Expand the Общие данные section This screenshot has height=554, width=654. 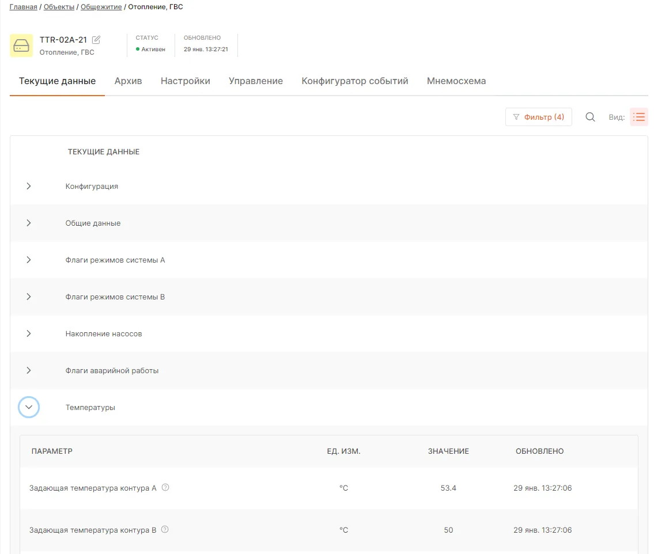click(29, 223)
